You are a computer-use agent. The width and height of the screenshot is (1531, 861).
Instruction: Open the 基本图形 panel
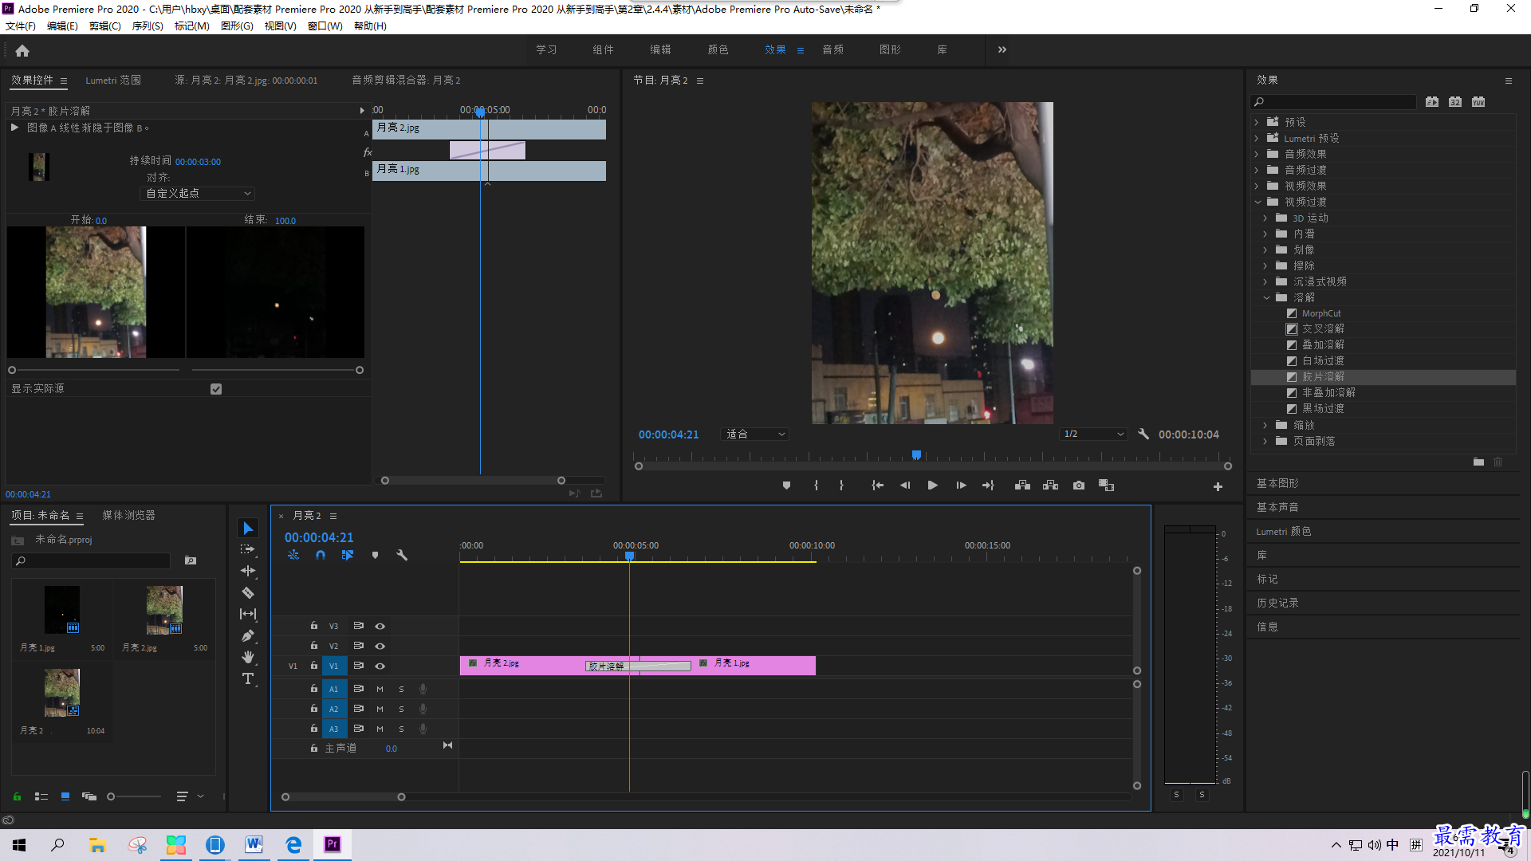(x=1277, y=484)
